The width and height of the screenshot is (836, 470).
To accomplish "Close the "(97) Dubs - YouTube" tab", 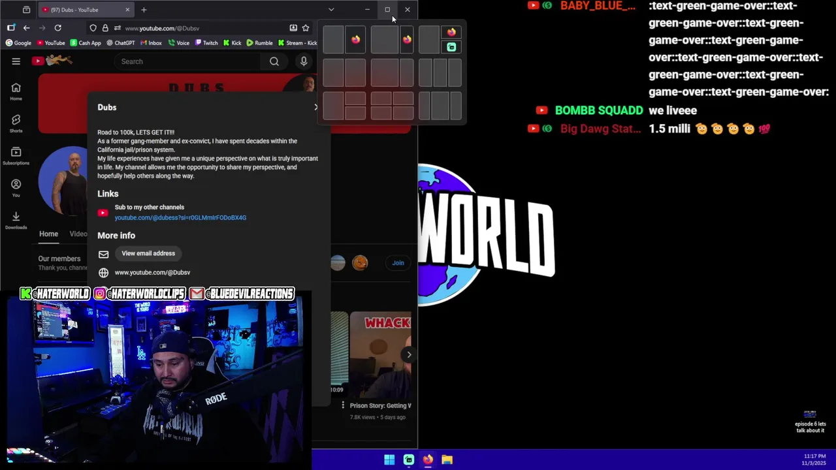I will tap(127, 10).
